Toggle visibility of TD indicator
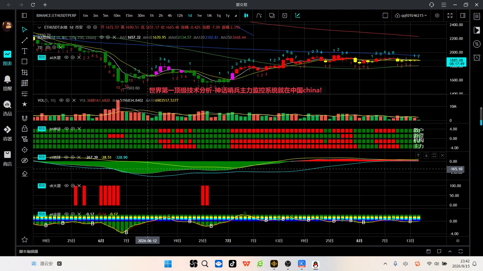The height and width of the screenshot is (271, 483). (x=48, y=47)
